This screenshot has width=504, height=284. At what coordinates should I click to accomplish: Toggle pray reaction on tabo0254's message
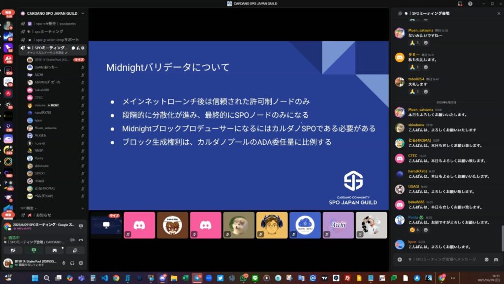click(x=414, y=92)
